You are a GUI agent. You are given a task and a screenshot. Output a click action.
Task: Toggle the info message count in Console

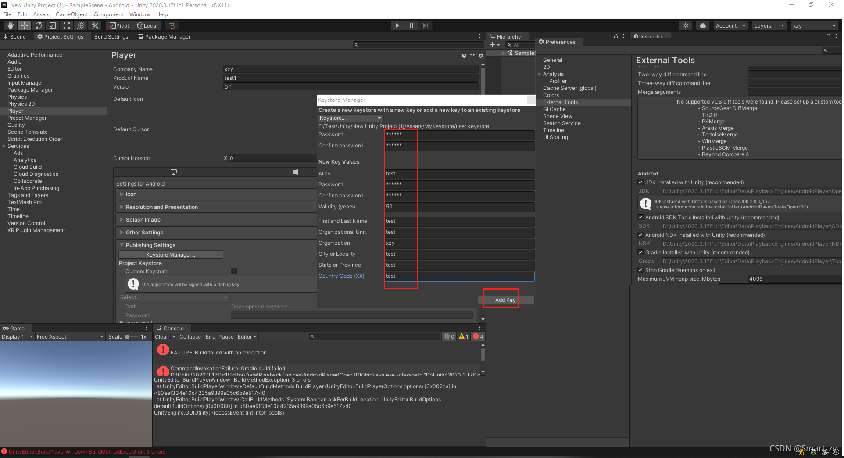point(449,336)
